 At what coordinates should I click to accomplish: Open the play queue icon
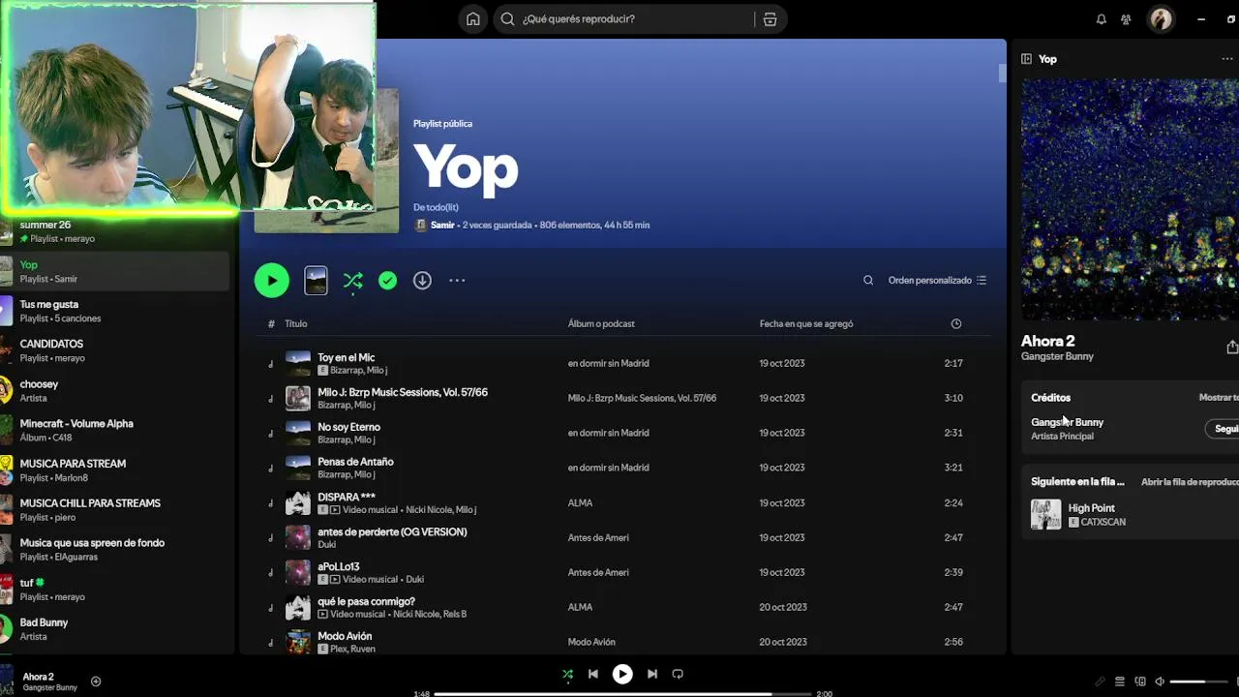[1120, 682]
